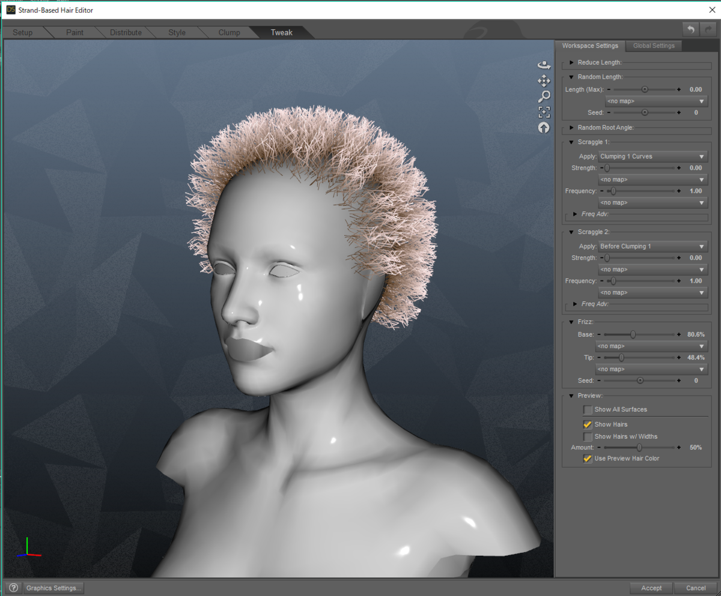Click the Accept button
721x596 pixels.
(x=651, y=588)
